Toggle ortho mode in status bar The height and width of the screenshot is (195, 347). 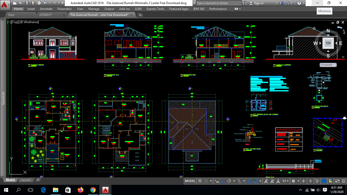[x=223, y=181]
